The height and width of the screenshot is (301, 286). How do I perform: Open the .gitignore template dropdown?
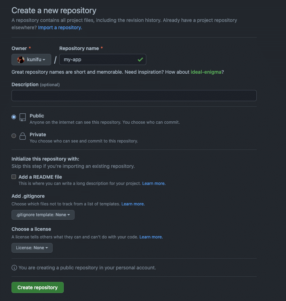click(x=42, y=214)
